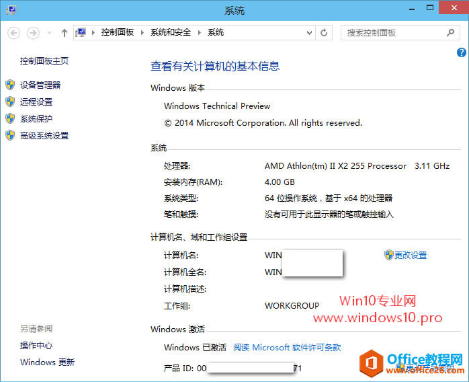Open Help with the question mark icon
Viewport: 469px width, 382px height.
tap(461, 52)
